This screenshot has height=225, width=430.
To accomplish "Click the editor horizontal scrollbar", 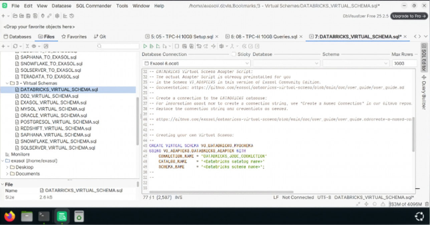I will [221, 192].
